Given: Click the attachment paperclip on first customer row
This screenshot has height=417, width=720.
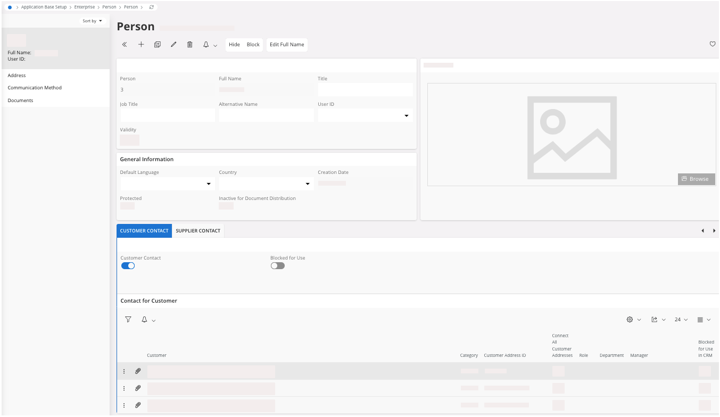Looking at the screenshot, I should [x=138, y=371].
